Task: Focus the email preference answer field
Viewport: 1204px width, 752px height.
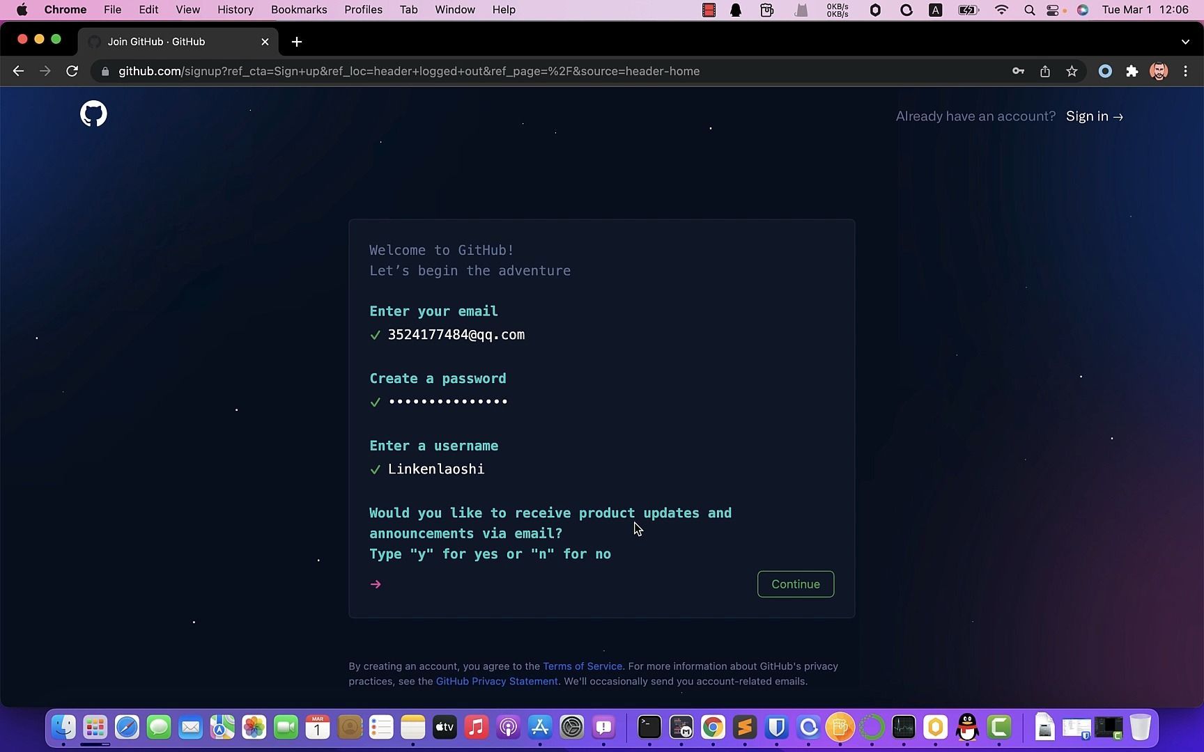Action: pyautogui.click(x=564, y=584)
